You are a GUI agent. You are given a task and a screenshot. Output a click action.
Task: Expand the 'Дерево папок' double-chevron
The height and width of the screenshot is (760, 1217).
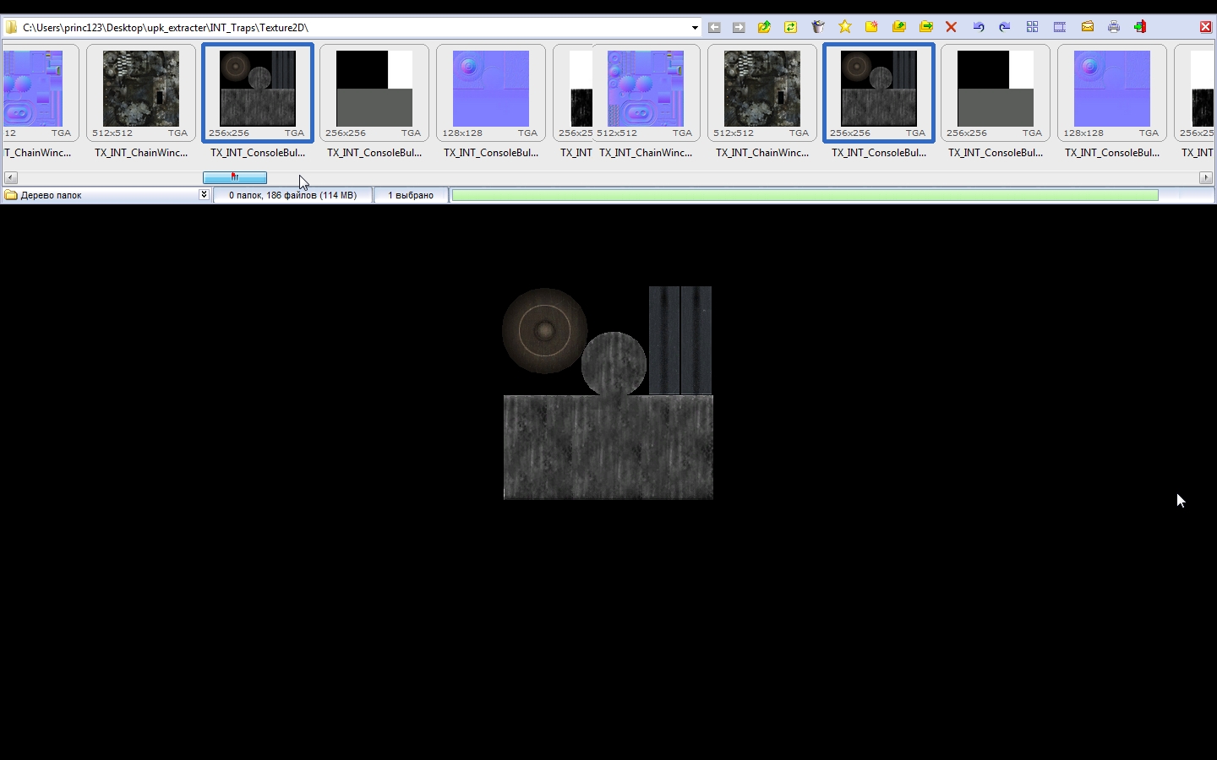[204, 195]
